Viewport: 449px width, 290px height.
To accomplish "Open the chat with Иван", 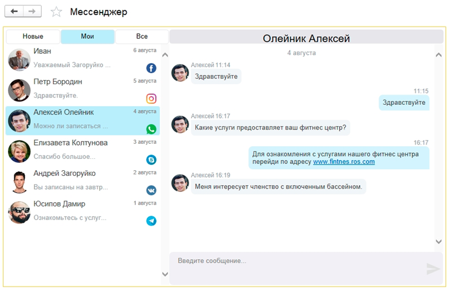I will tap(83, 60).
